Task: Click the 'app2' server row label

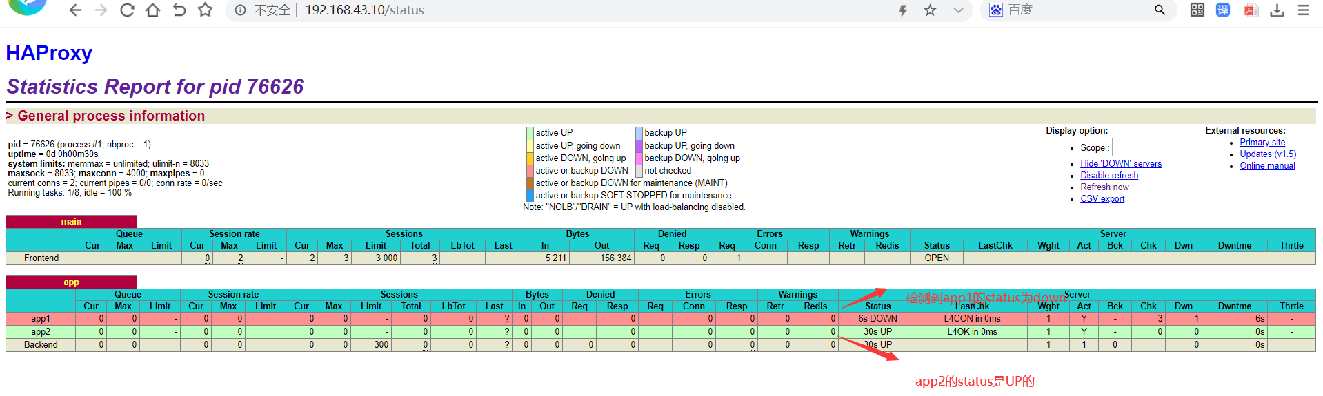Action: pyautogui.click(x=41, y=332)
